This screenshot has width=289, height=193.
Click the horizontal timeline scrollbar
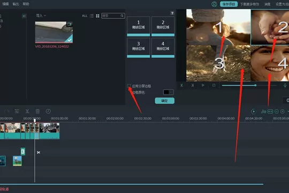click(x=132, y=184)
